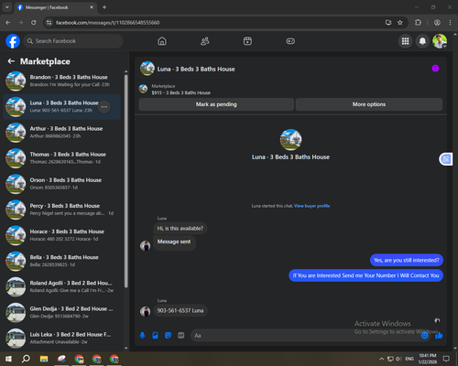This screenshot has height=366, width=458.
Task: Open the account profile picture menu
Action: pos(440,41)
